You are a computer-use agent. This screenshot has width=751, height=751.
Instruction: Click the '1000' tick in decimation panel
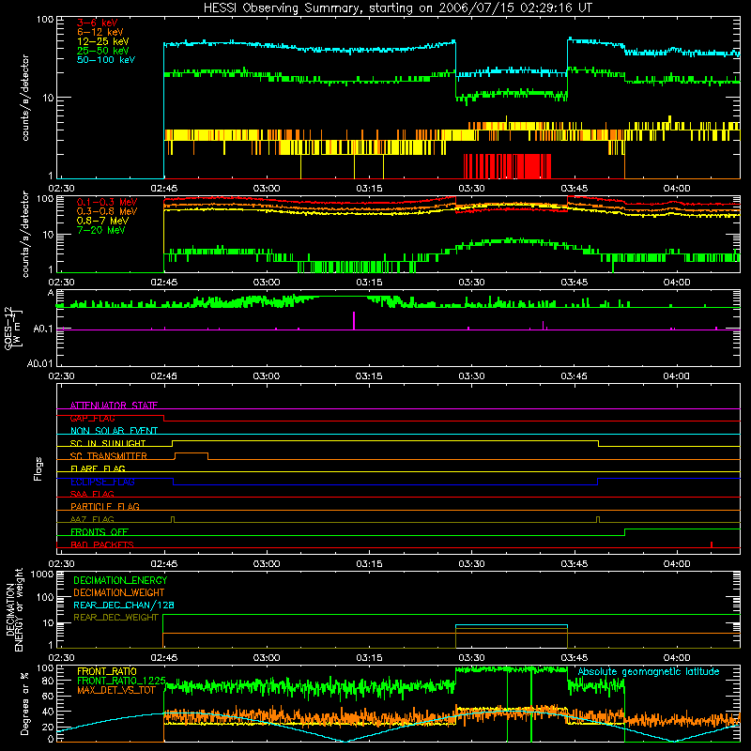tap(41, 575)
